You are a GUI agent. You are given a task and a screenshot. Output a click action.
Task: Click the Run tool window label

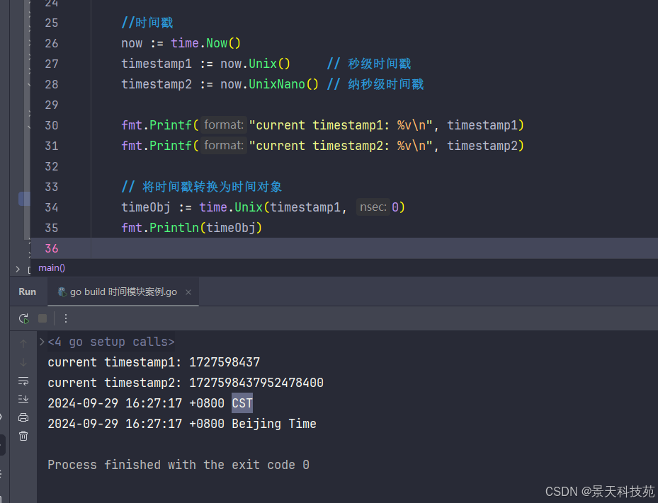click(27, 291)
